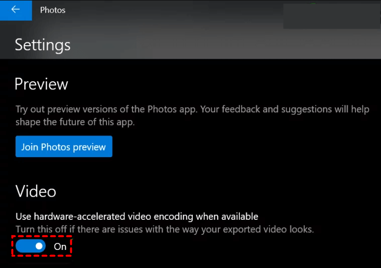The width and height of the screenshot is (381, 268).
Task: Click the dark blurred box in title bar
Action: click(331, 16)
